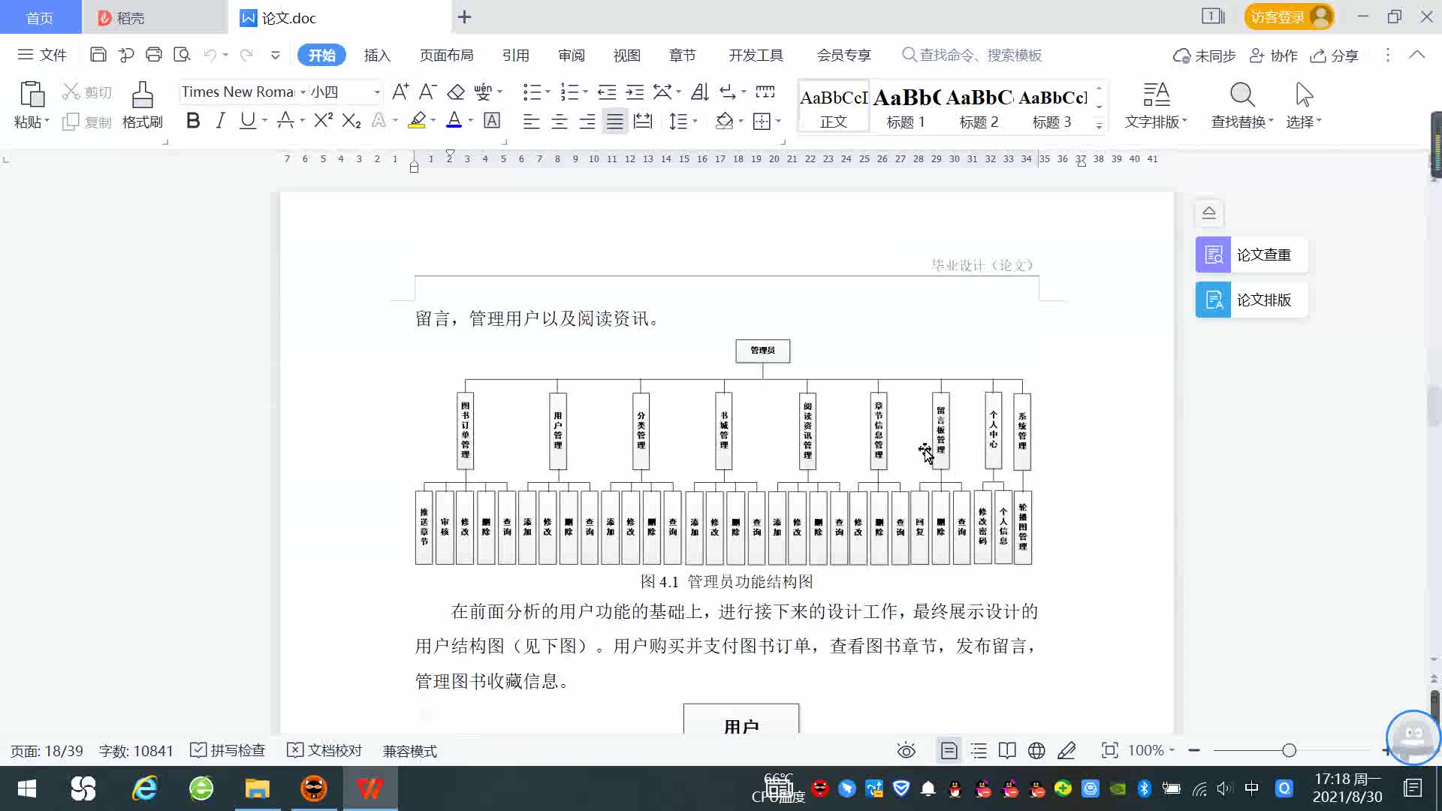Image resolution: width=1442 pixels, height=811 pixels.
Task: Toggle spell check (拼写检查) in status bar
Action: coord(228,751)
